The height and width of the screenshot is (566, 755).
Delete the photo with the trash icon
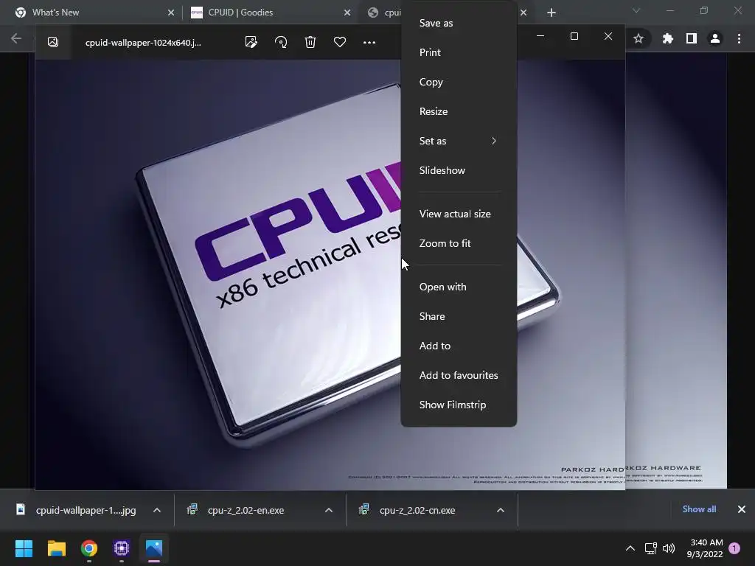click(x=310, y=42)
